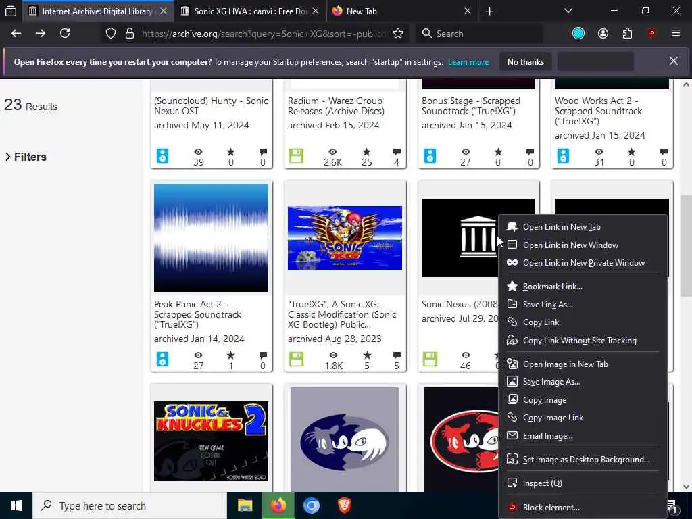Select Copy Image Link
The height and width of the screenshot is (519, 692).
583,418
